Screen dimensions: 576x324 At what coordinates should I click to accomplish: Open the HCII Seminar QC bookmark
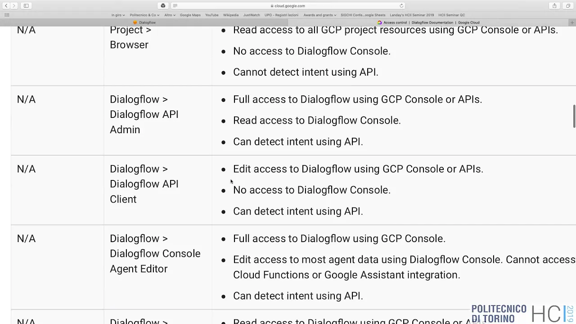(x=451, y=15)
